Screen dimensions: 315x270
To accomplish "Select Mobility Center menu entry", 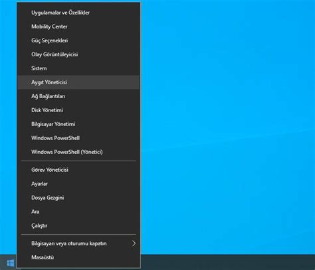I will click(x=78, y=27).
